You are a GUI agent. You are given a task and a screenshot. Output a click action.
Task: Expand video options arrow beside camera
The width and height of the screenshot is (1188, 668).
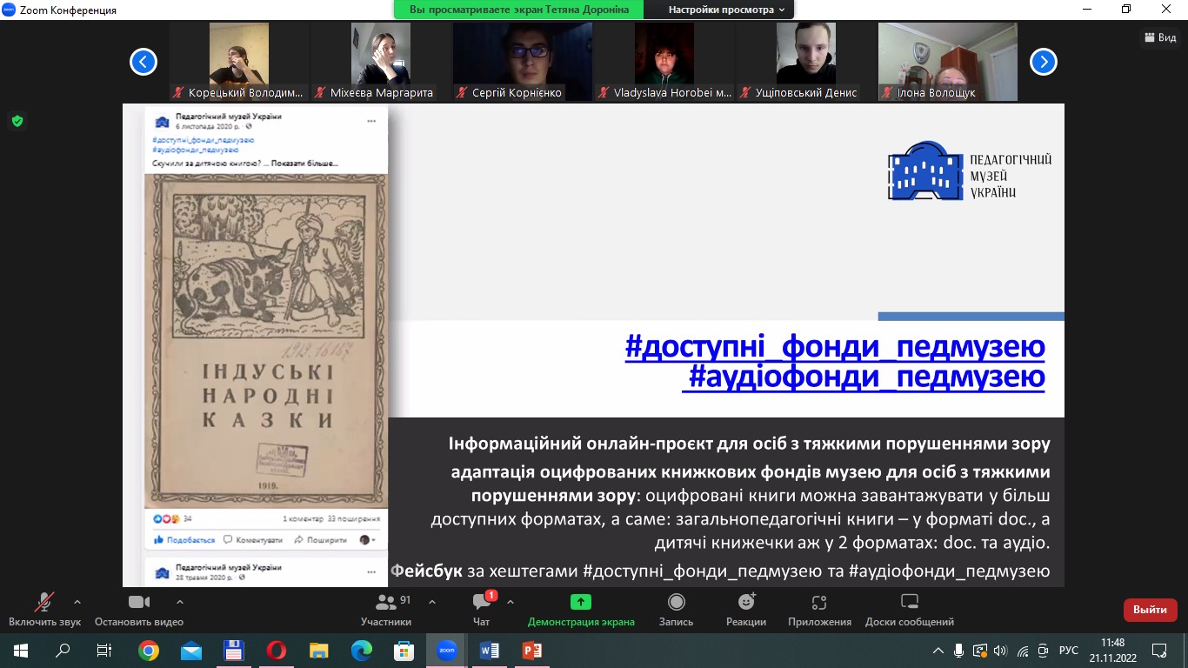click(180, 602)
